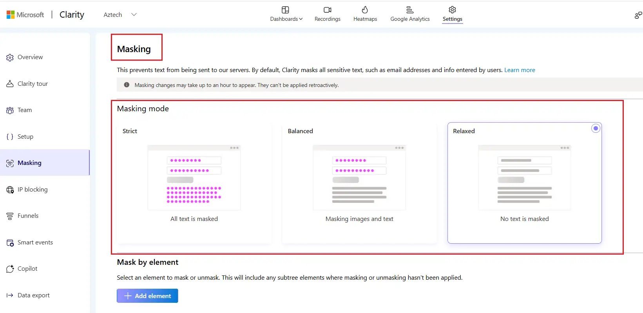The height and width of the screenshot is (313, 643).
Task: Click the Overview gear icon in sidebar
Action: (10, 58)
